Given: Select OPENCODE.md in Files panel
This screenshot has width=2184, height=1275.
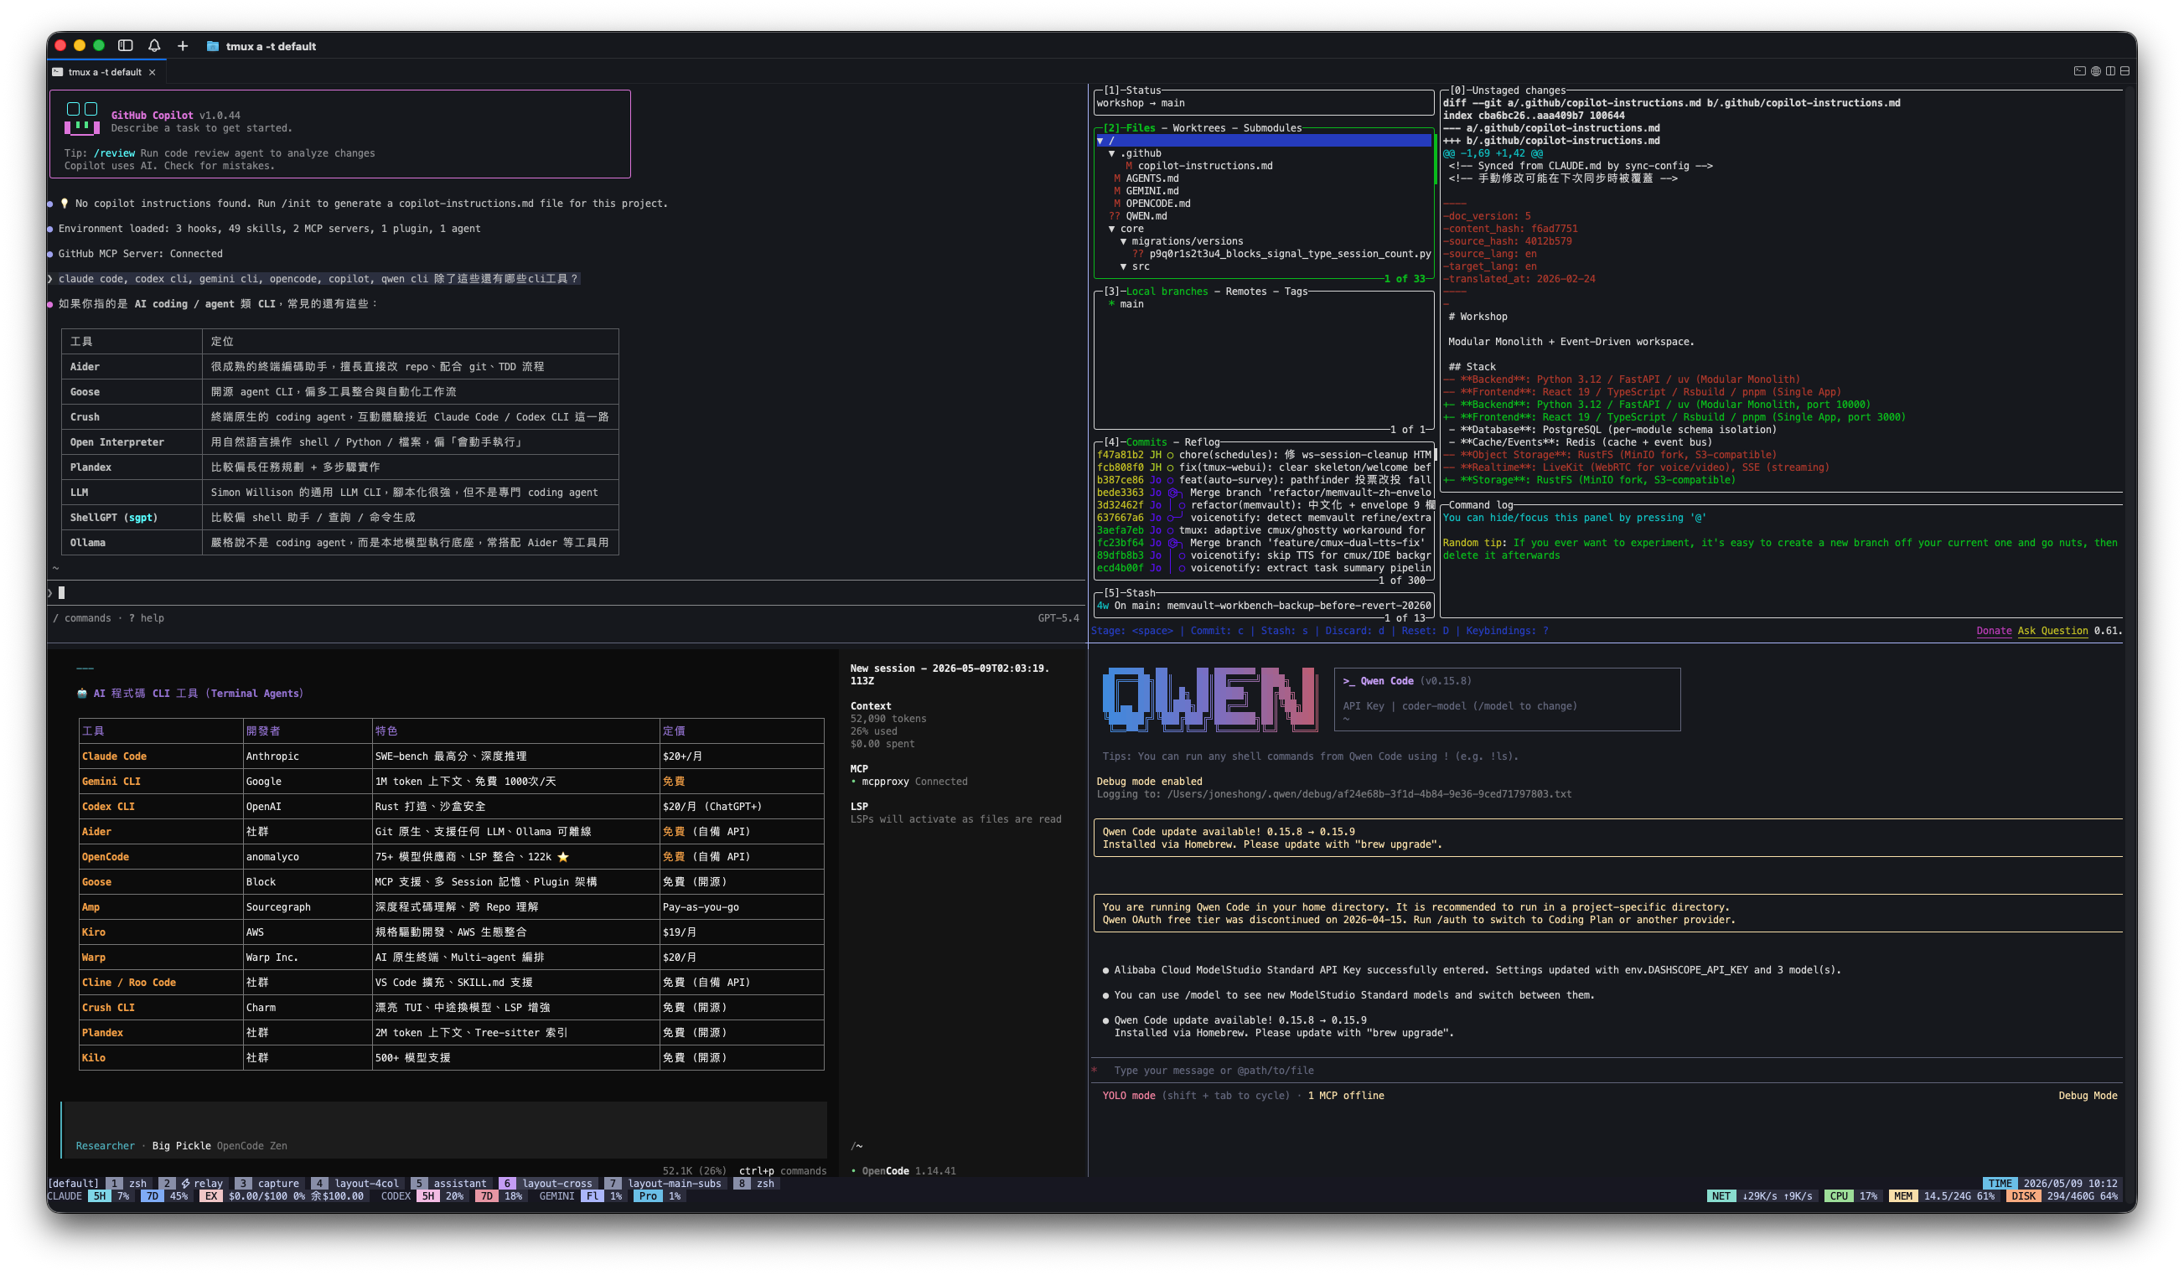Looking at the screenshot, I should point(1158,204).
